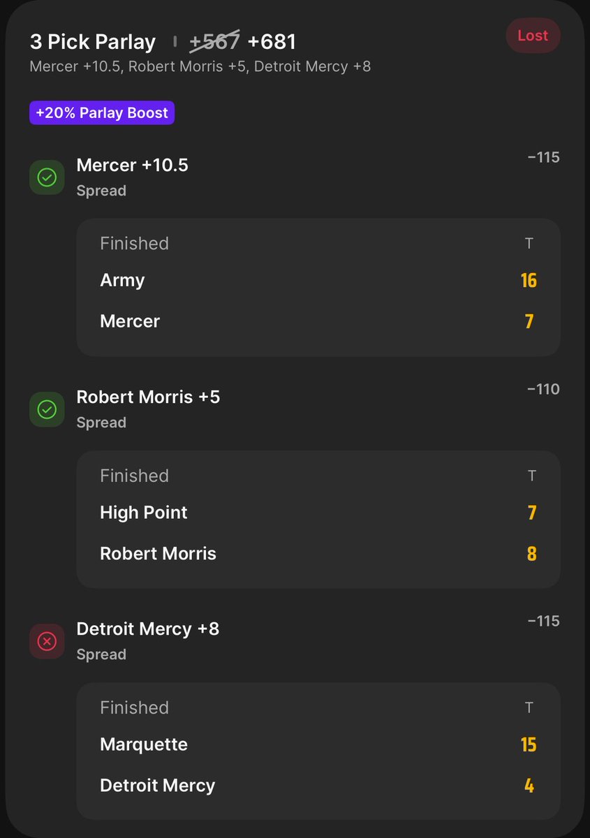Select the High Point team row
This screenshot has height=838, width=590.
318,513
